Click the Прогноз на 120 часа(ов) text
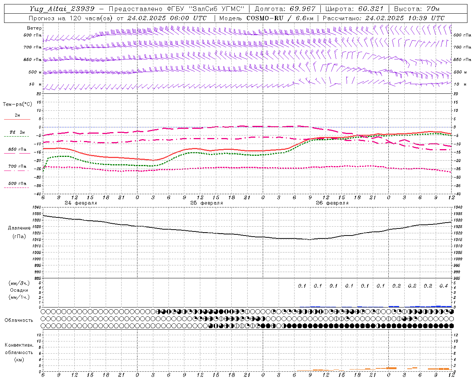 coord(71,18)
